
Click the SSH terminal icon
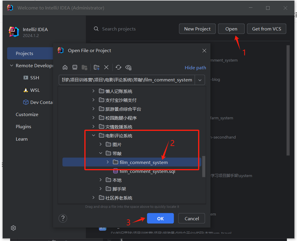coord(26,78)
